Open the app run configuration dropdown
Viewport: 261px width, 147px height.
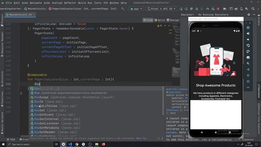click(x=136, y=9)
